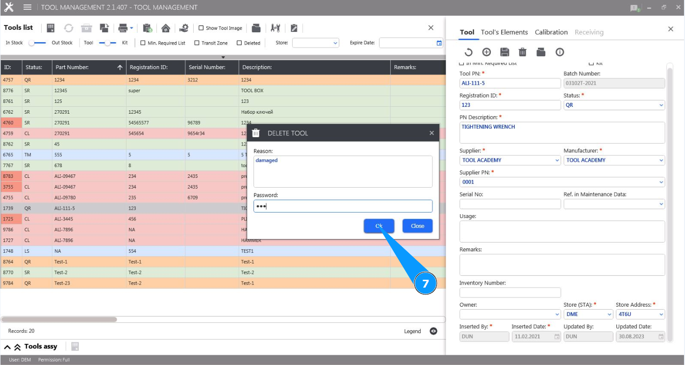The image size is (685, 365).
Task: Open the Store filter dropdown
Action: click(315, 43)
